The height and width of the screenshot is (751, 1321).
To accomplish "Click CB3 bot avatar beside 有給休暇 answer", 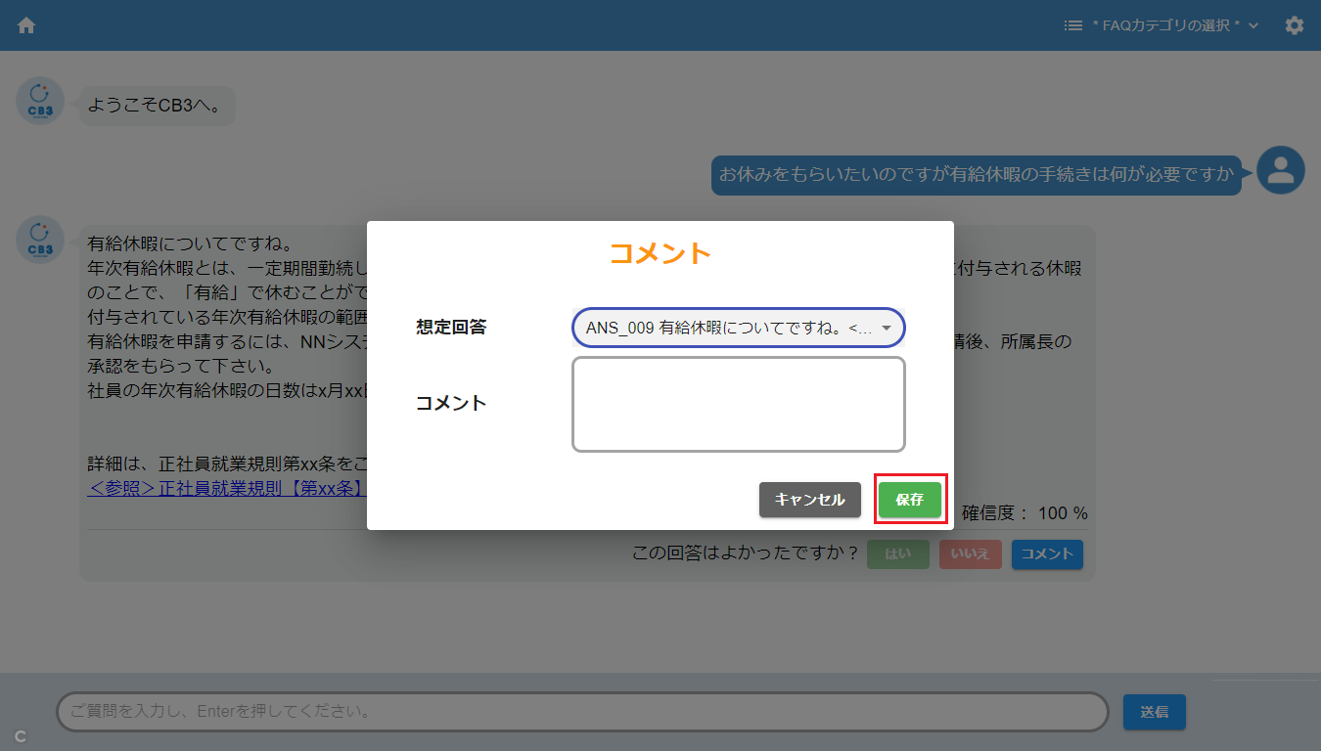I will click(40, 241).
